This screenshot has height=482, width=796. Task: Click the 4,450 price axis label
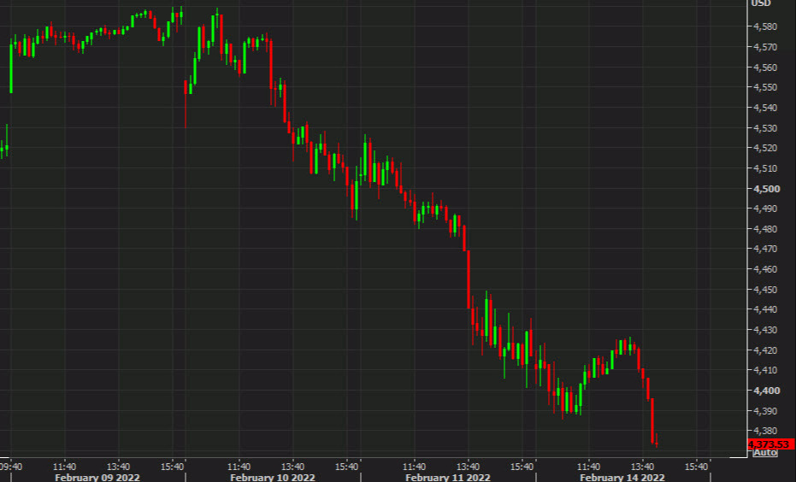pyautogui.click(x=765, y=290)
